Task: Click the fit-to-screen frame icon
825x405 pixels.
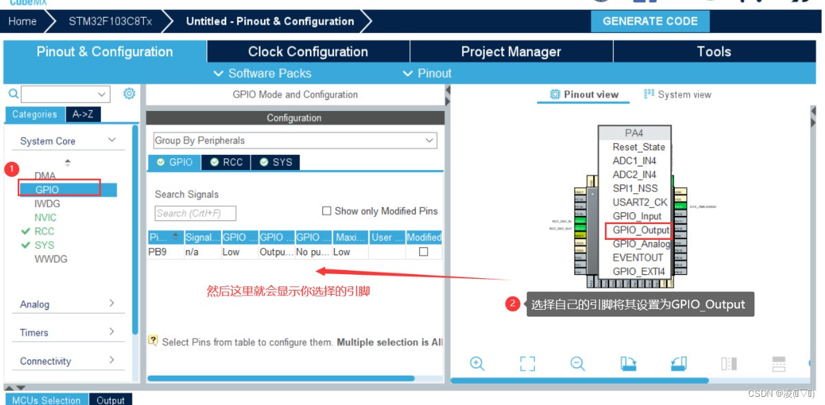Action: (527, 364)
